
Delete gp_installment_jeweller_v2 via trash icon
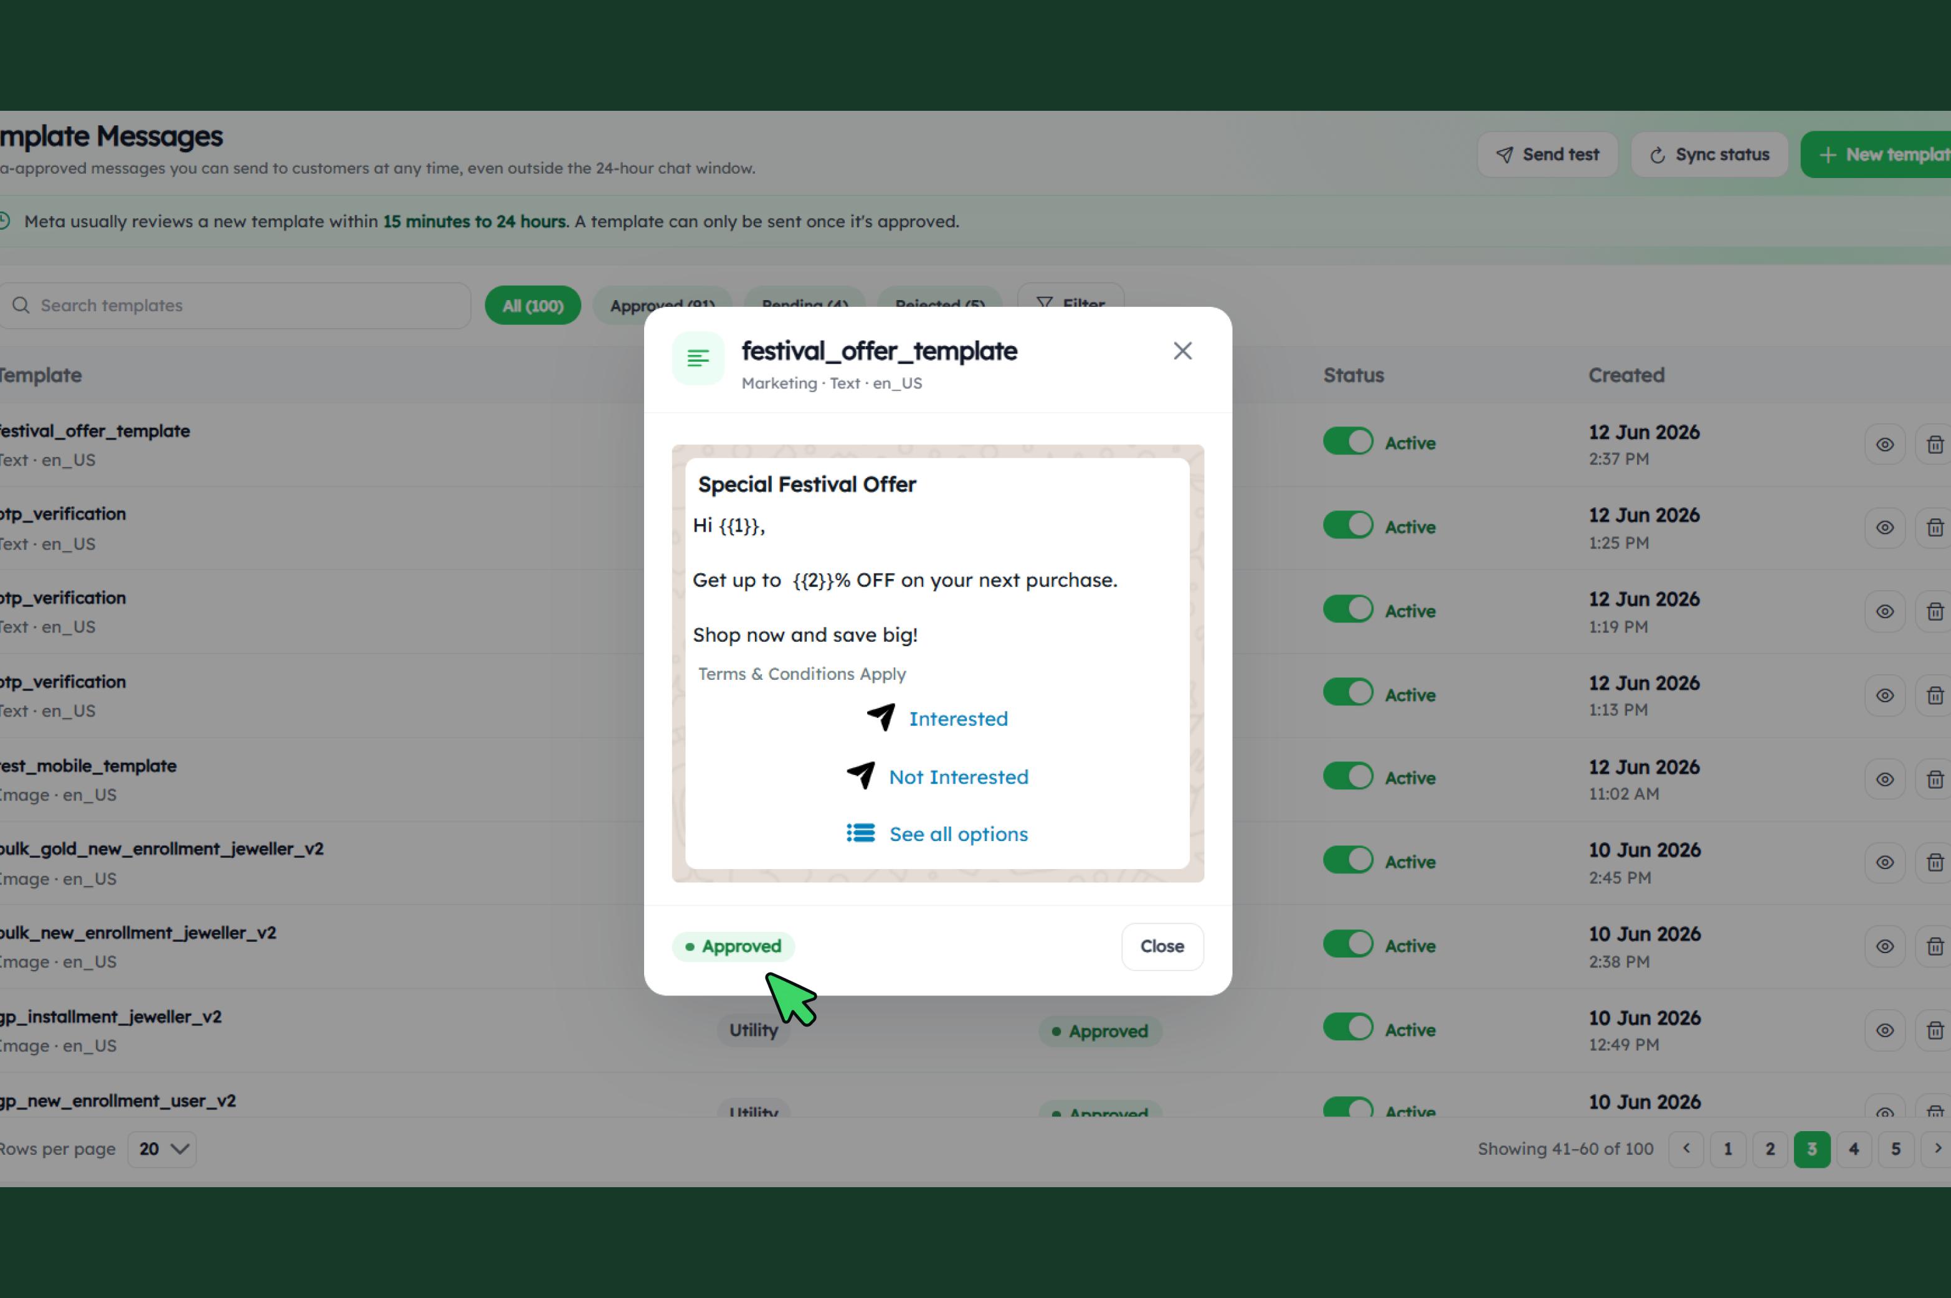[1934, 1031]
